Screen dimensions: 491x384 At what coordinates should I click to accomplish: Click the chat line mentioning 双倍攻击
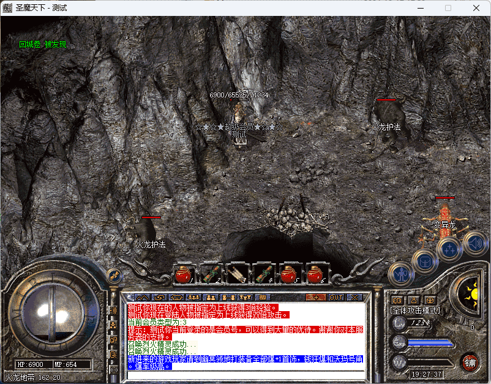click(x=209, y=315)
